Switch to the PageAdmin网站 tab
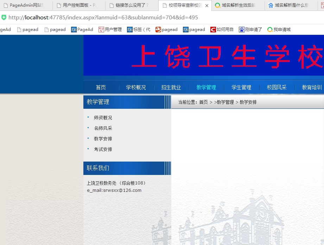 click(26, 5)
